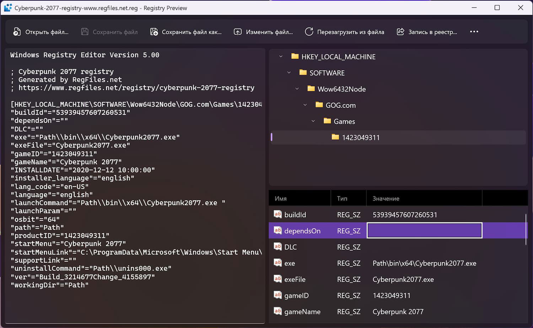This screenshot has height=328, width=533.
Task: Collapse the GOG.com tree node
Action: [x=305, y=105]
